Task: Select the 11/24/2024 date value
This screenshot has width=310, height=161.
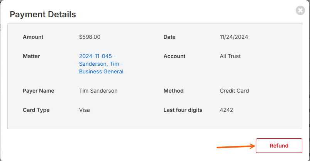Action: (234, 37)
